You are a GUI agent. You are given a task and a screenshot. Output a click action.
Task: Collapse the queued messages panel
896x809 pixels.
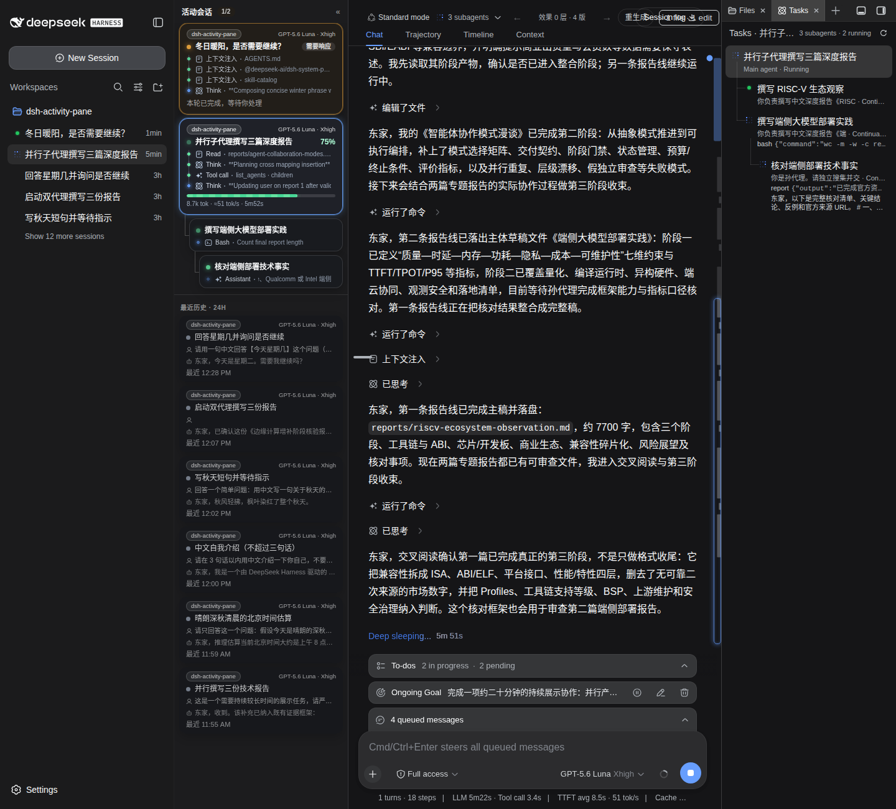pyautogui.click(x=685, y=720)
